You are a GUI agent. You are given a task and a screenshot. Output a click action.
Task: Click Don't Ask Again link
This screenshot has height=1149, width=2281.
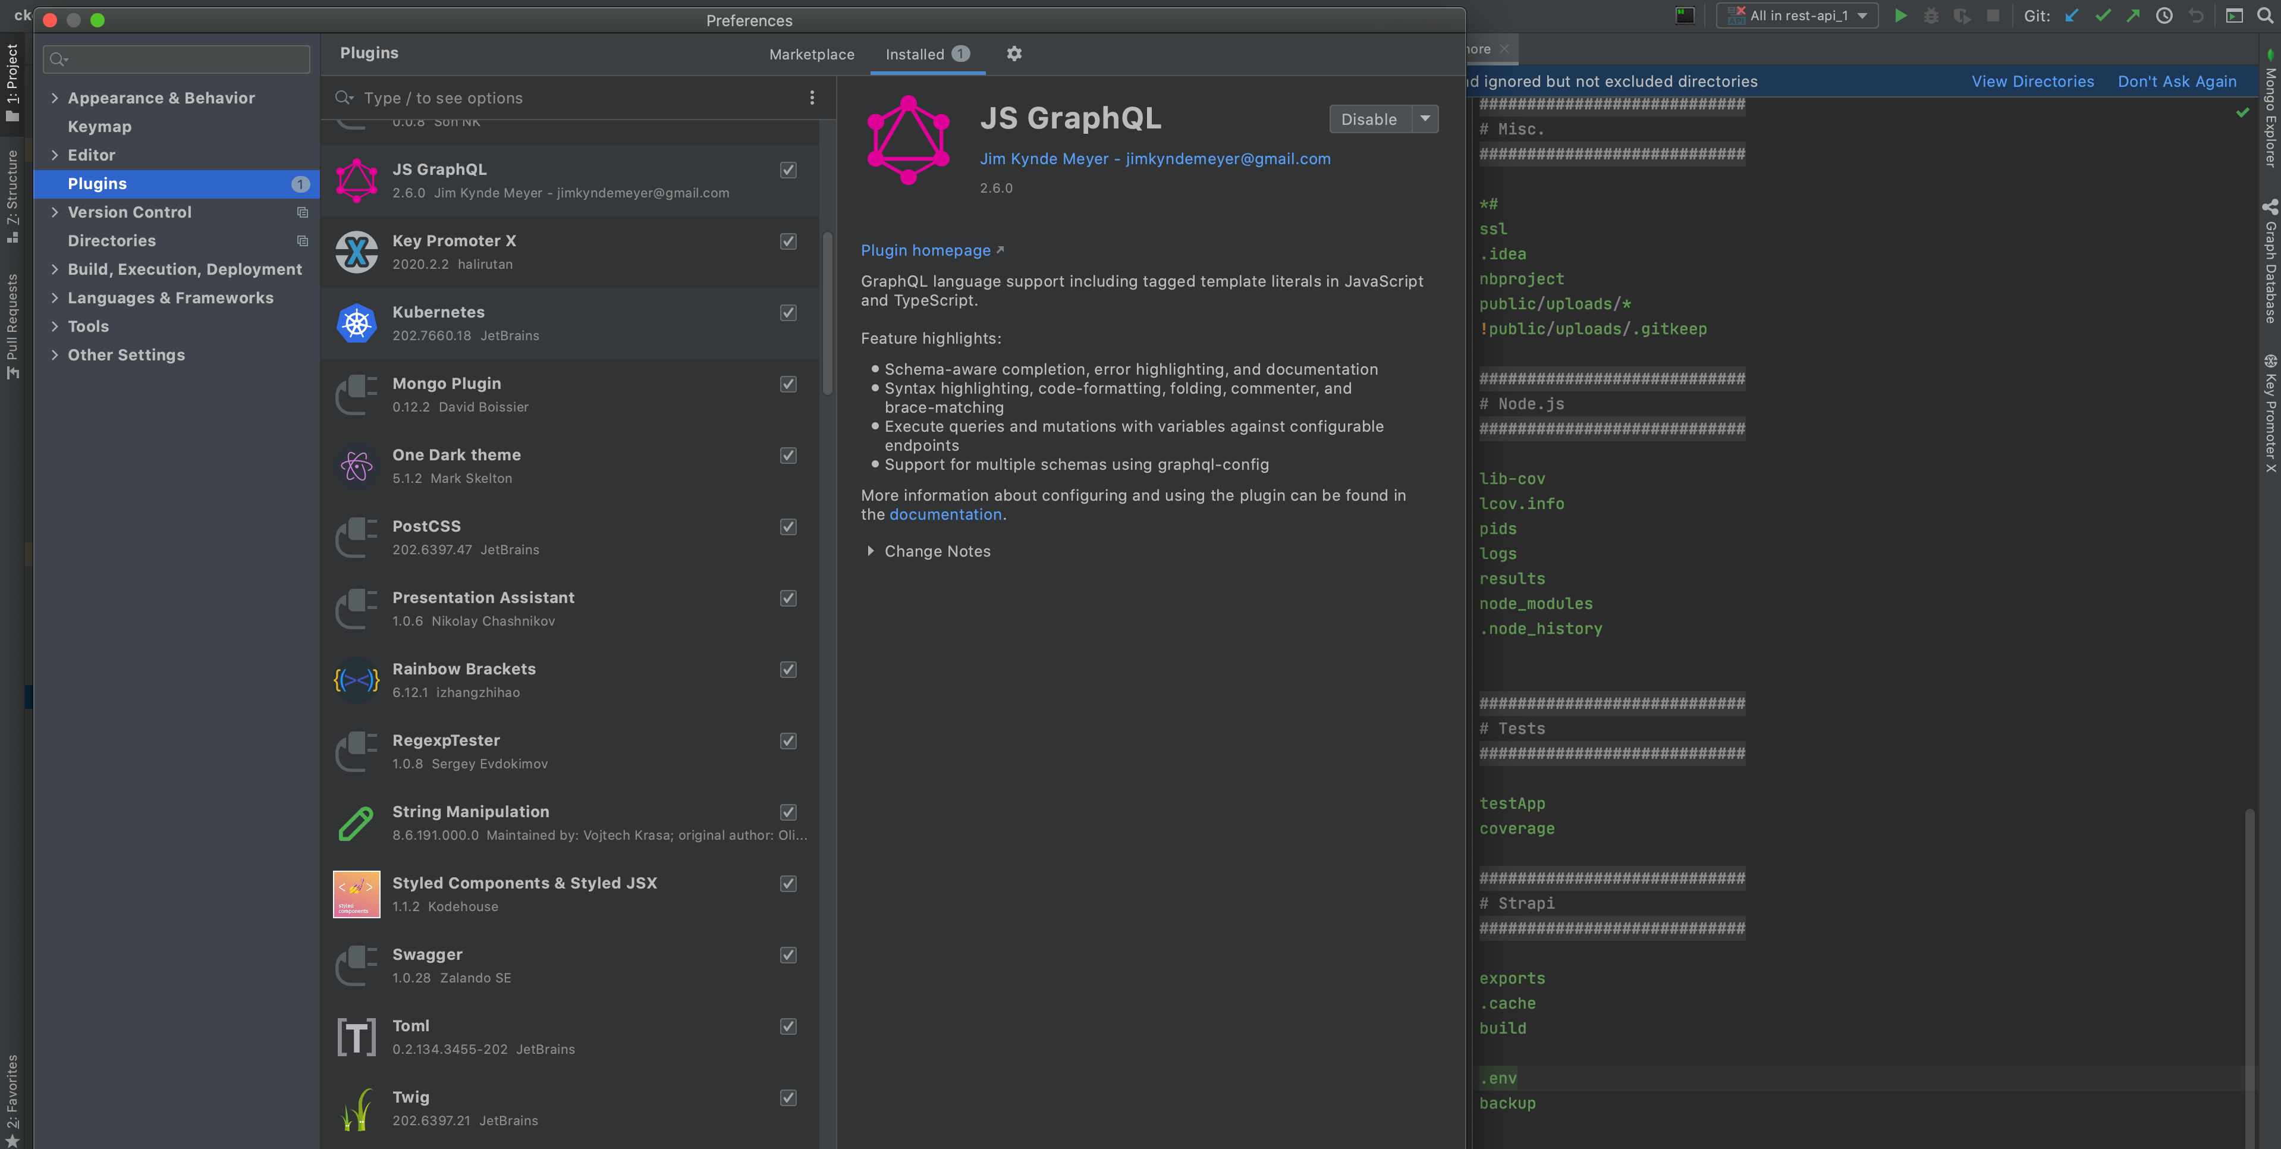2176,81
